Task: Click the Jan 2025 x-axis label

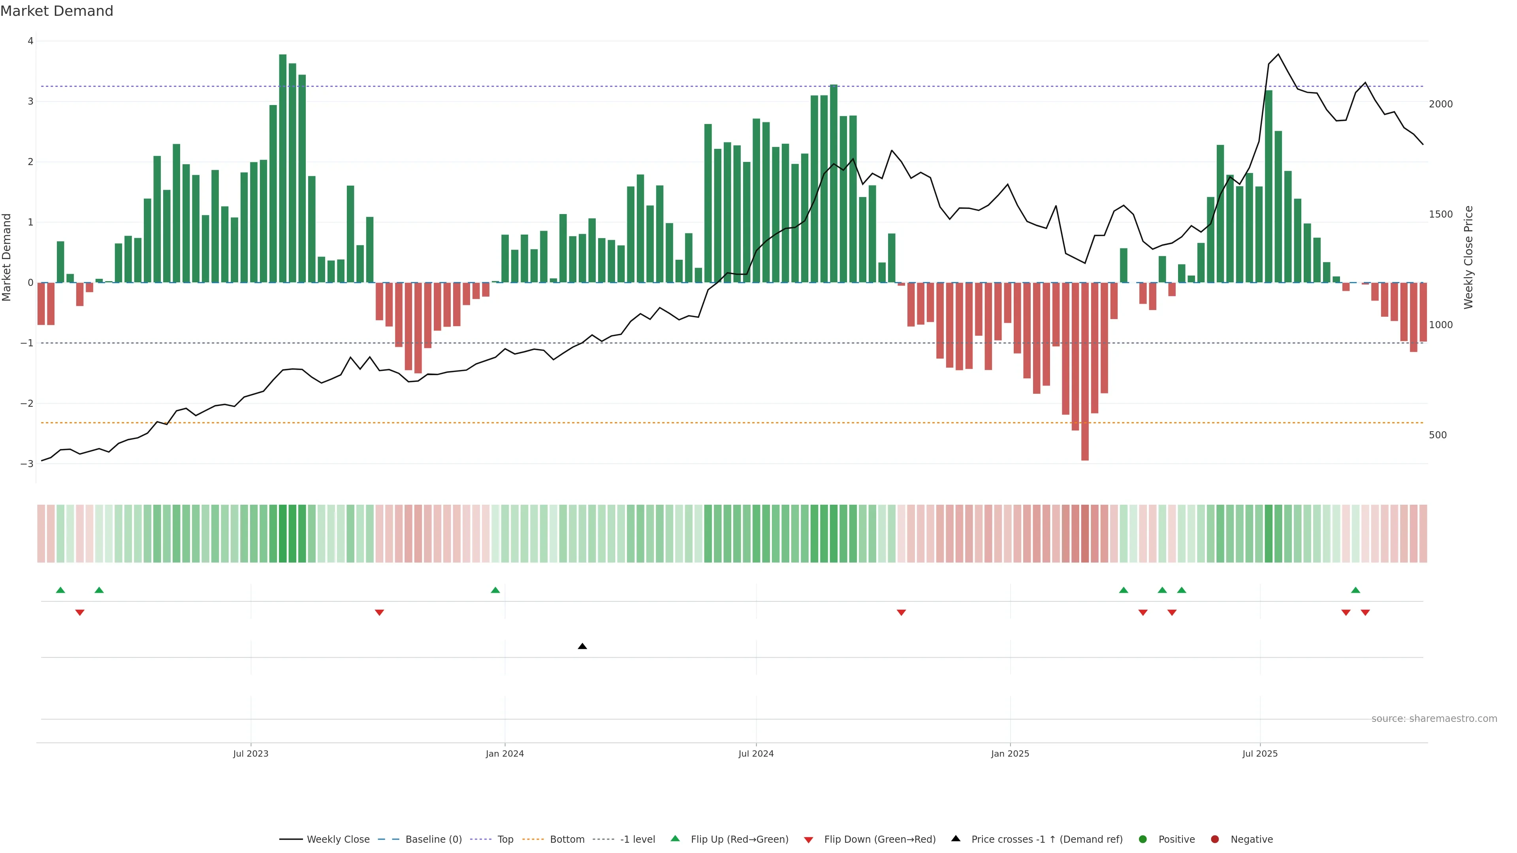Action: (1010, 754)
